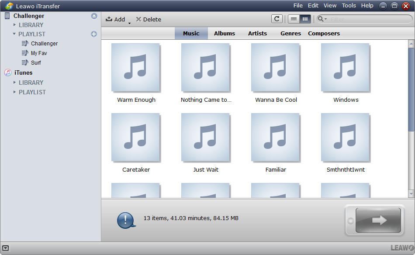
Task: Click the search magnifier icon
Action: pyautogui.click(x=321, y=19)
